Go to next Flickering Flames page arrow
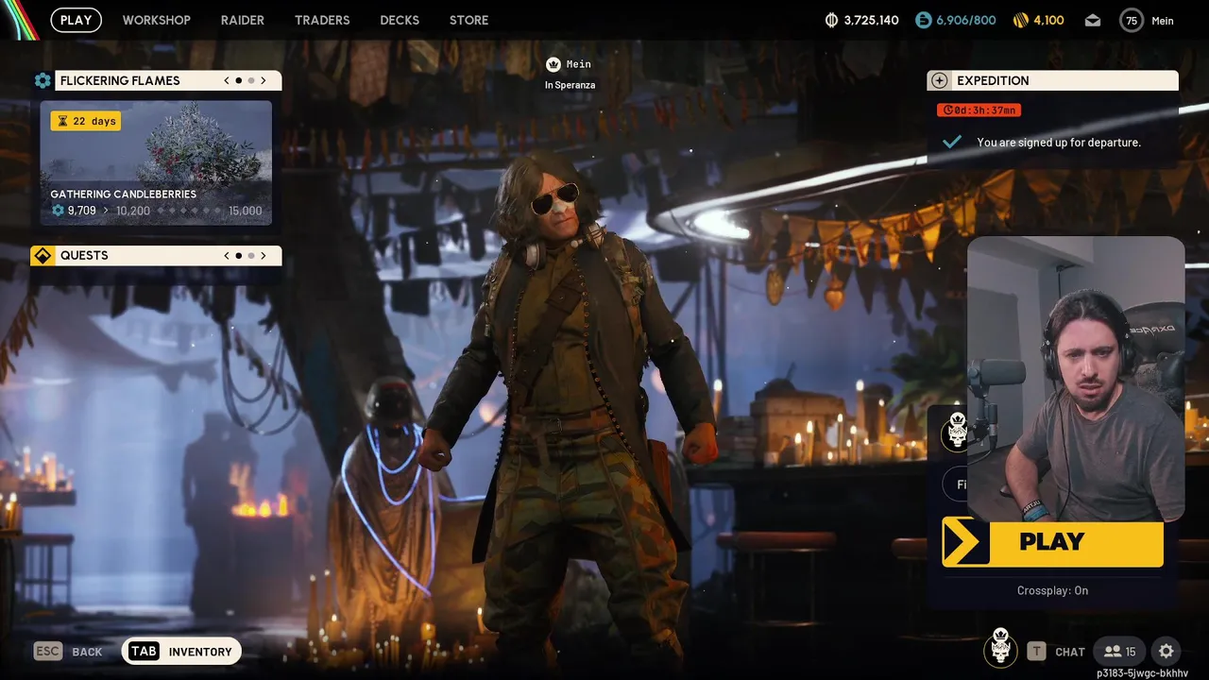This screenshot has height=680, width=1209. (264, 80)
